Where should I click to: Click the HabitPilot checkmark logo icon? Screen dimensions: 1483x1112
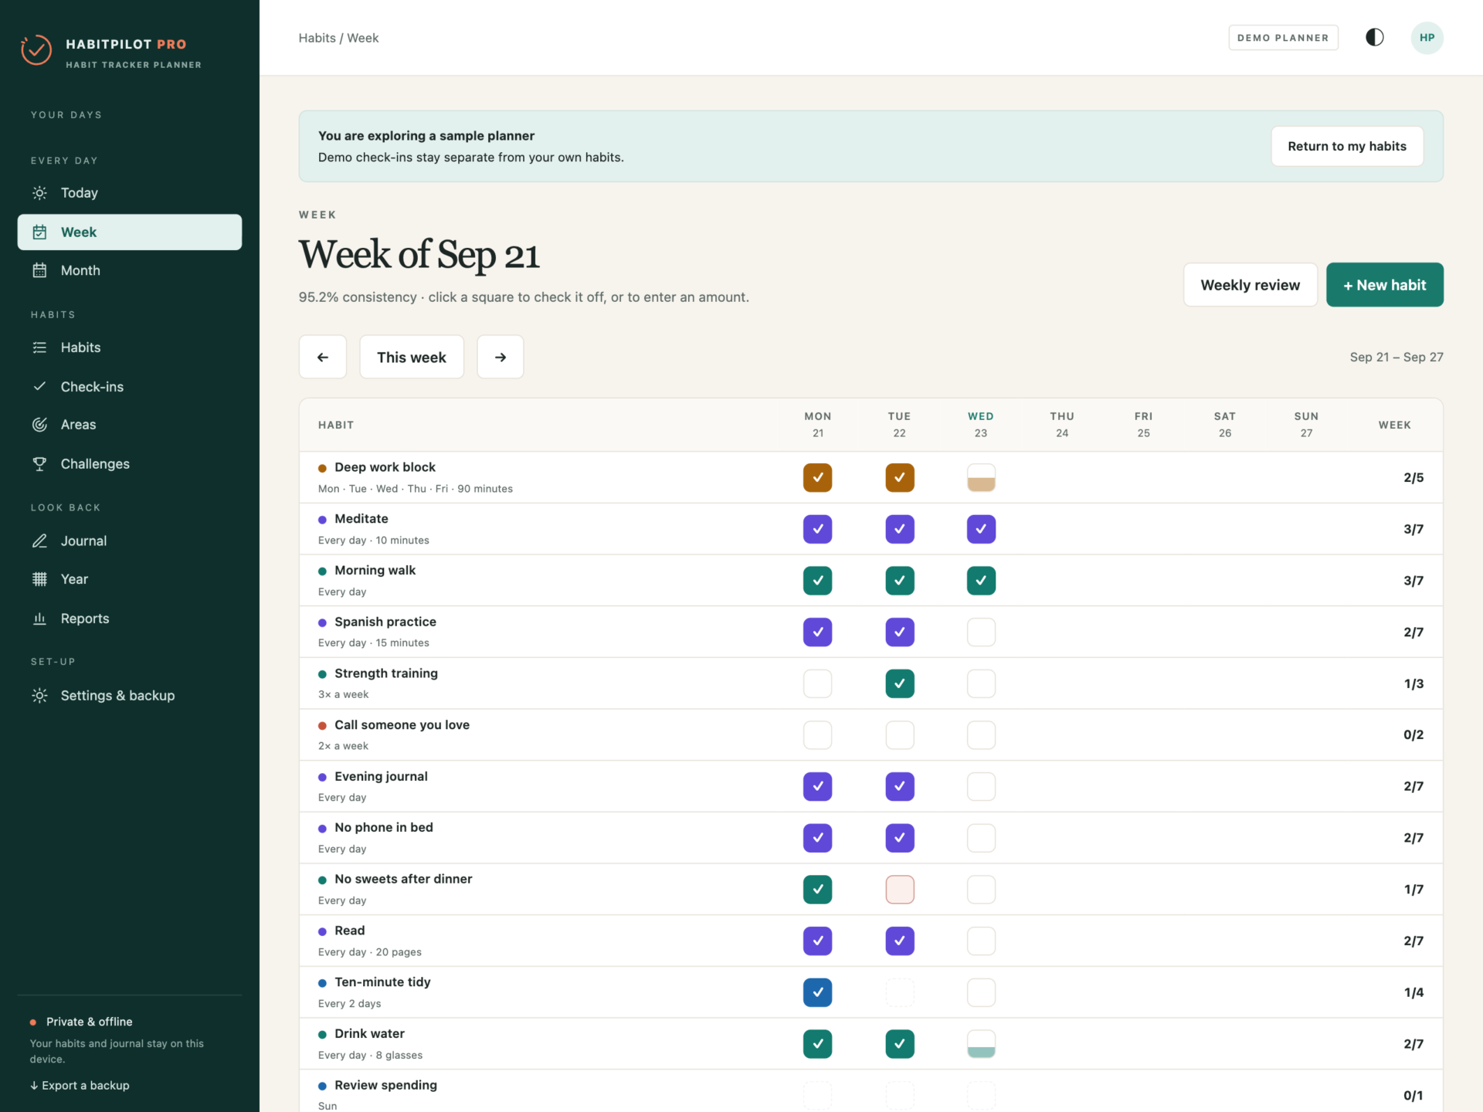pyautogui.click(x=36, y=50)
